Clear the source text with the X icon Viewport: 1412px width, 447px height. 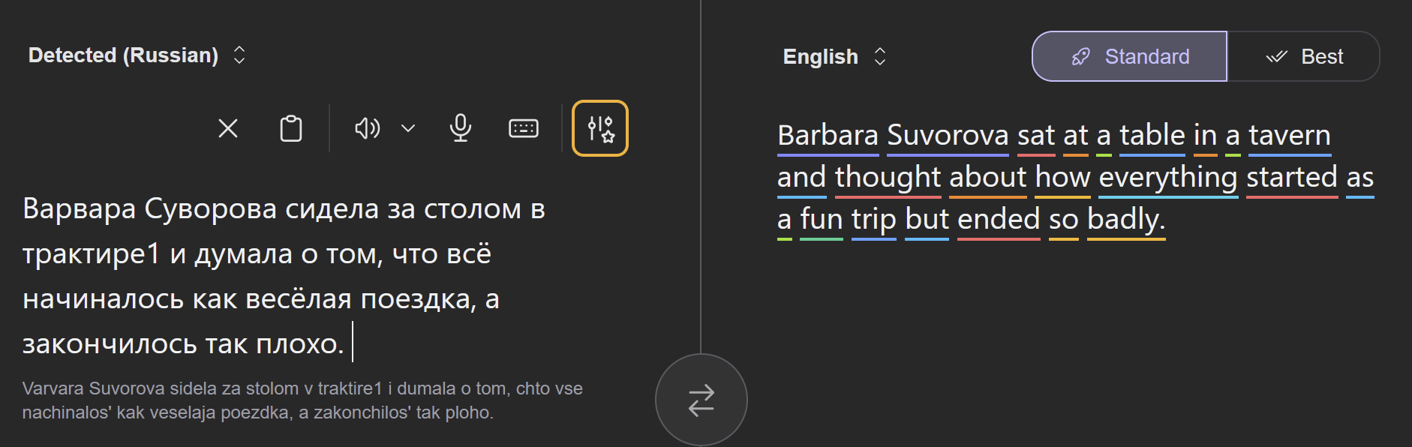pos(228,128)
